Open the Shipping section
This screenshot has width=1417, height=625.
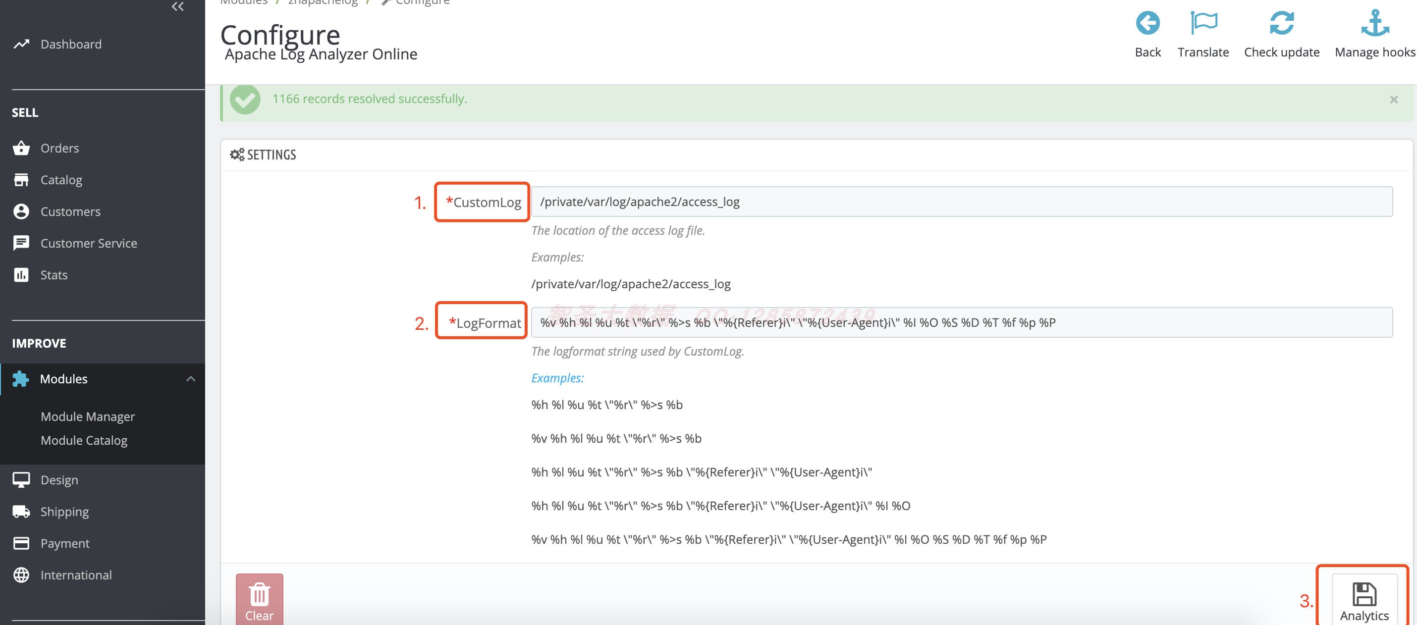(x=64, y=512)
